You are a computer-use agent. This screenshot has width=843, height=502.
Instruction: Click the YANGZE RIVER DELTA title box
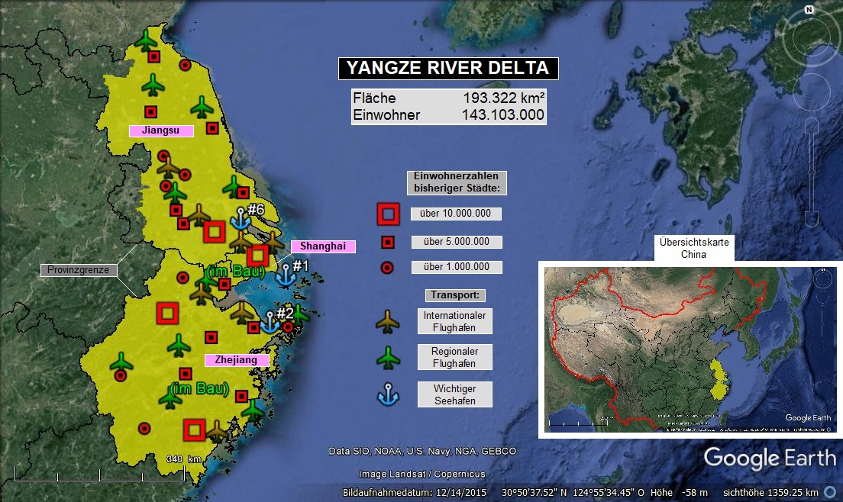point(448,68)
